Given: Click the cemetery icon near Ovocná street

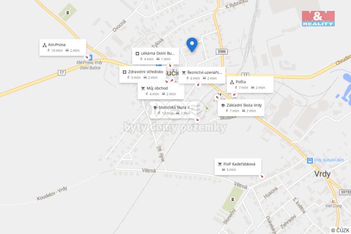Looking at the screenshot, I should click(x=68, y=13).
